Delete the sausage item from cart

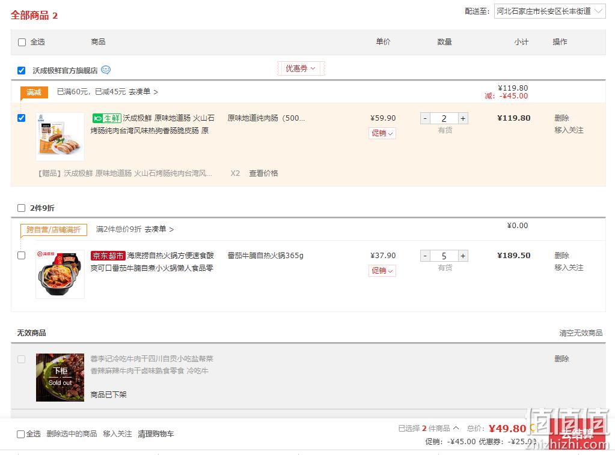(x=561, y=118)
